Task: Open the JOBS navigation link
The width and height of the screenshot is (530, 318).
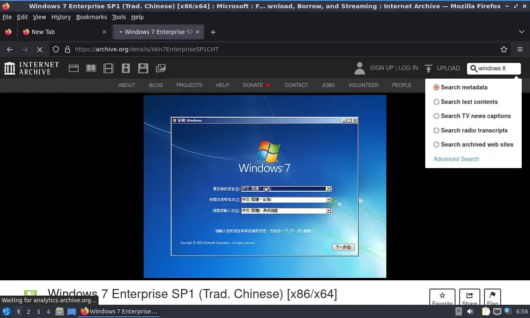Action: 328,85
